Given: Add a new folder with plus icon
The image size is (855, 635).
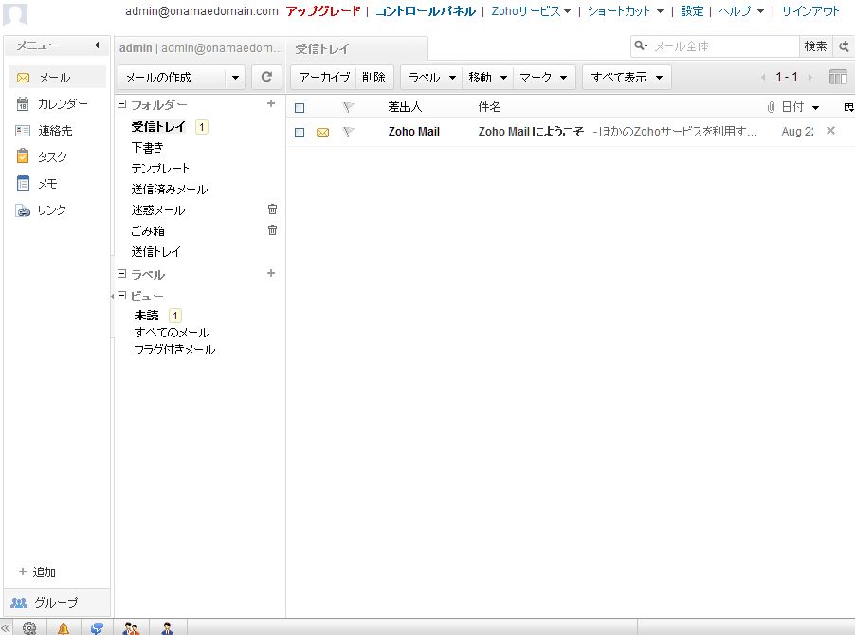Looking at the screenshot, I should (x=271, y=103).
